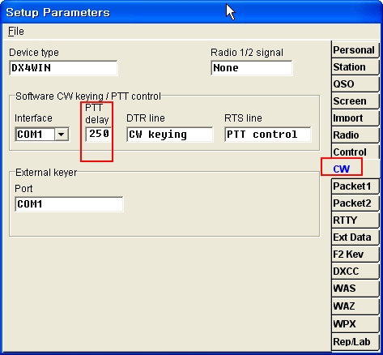The height and width of the screenshot is (355, 383).
Task: Switch to the WAZ tab
Action: 355,306
